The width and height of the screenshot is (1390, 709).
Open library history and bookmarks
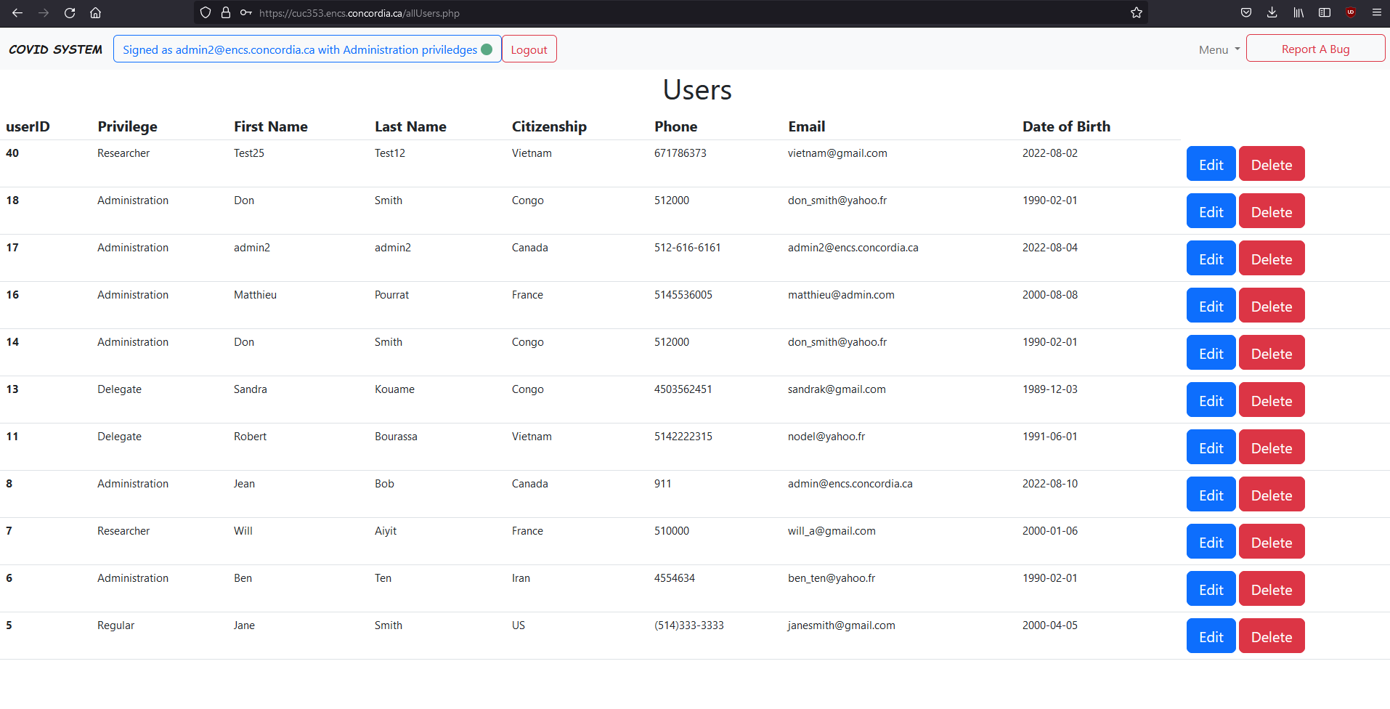click(x=1298, y=12)
